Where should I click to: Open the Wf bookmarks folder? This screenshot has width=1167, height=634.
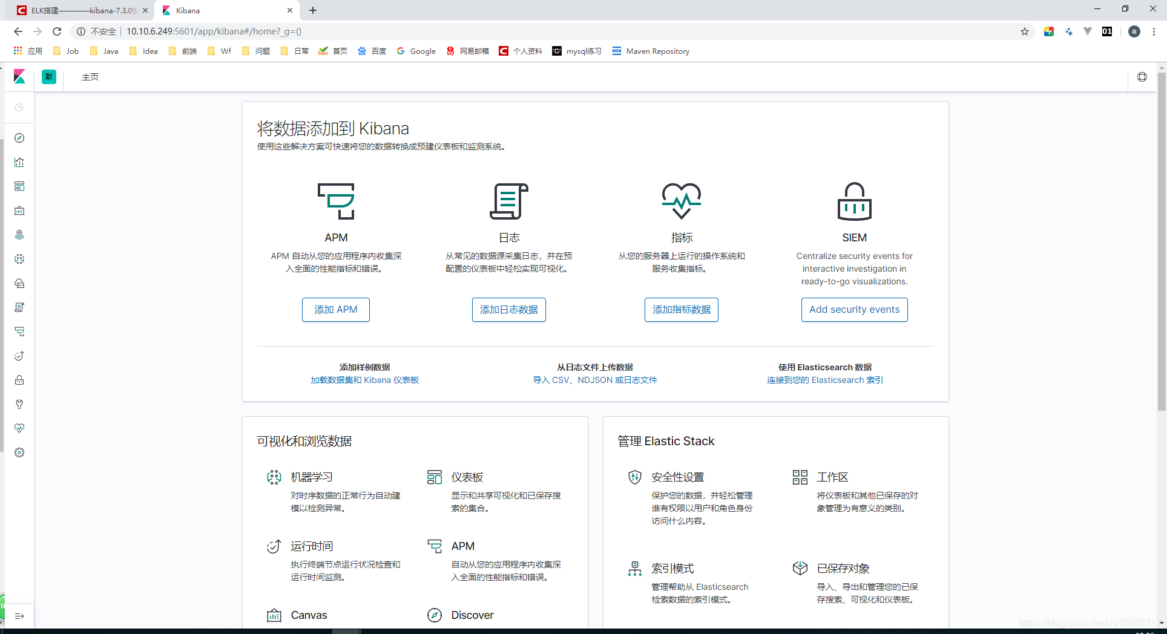pos(219,51)
